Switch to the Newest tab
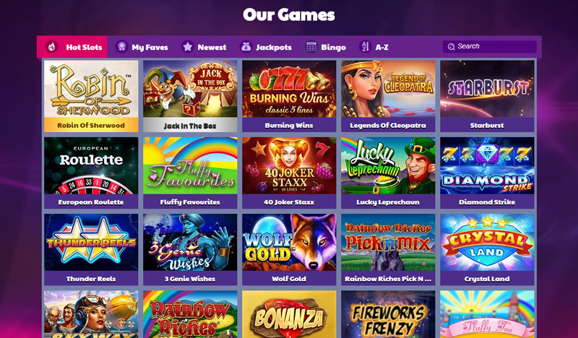The image size is (578, 338). point(204,47)
